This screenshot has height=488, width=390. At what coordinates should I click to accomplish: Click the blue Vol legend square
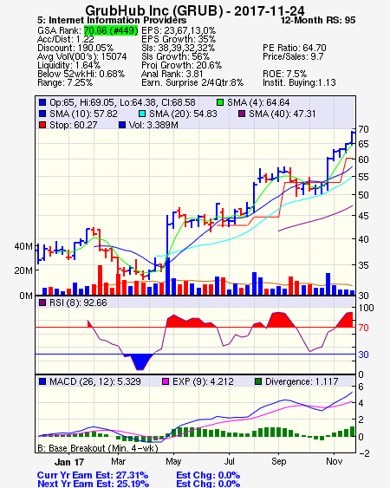click(x=122, y=125)
